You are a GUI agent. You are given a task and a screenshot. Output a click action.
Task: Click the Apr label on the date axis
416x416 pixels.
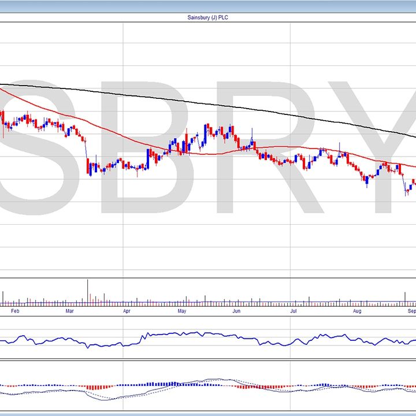tap(127, 311)
